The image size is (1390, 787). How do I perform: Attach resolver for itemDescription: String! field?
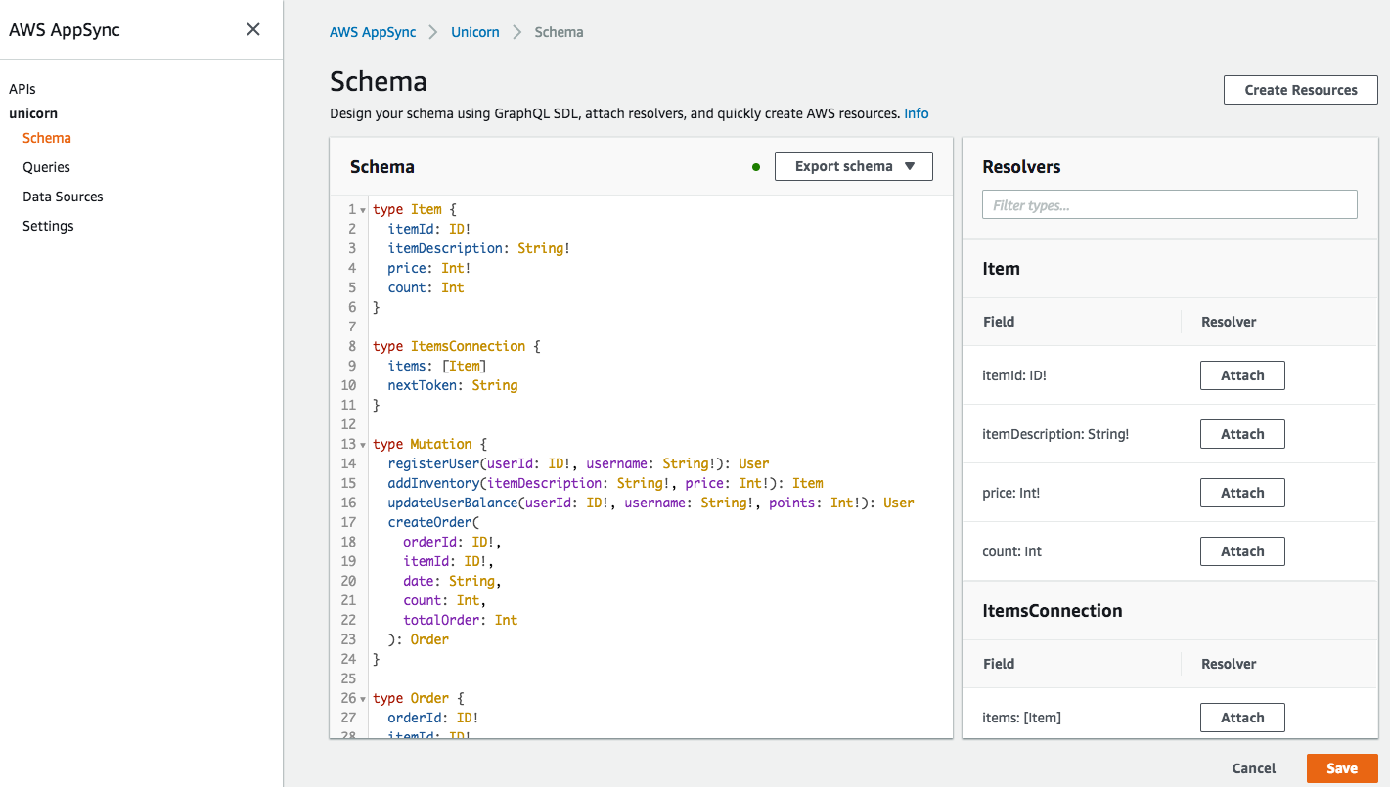coord(1242,434)
